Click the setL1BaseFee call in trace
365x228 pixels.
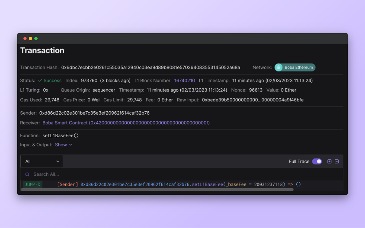click(207, 185)
